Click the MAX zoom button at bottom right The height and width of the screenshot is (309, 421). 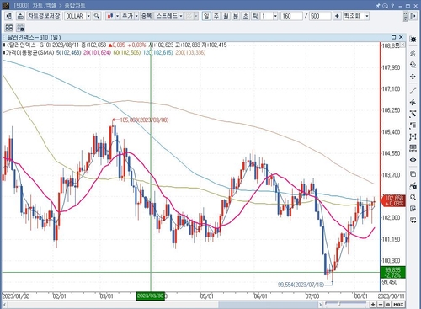coord(398,305)
